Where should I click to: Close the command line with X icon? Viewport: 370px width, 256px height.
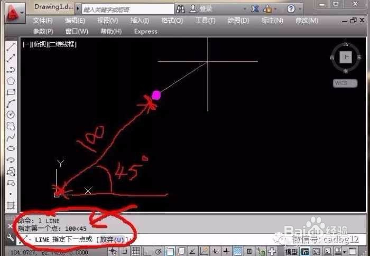[10, 226]
